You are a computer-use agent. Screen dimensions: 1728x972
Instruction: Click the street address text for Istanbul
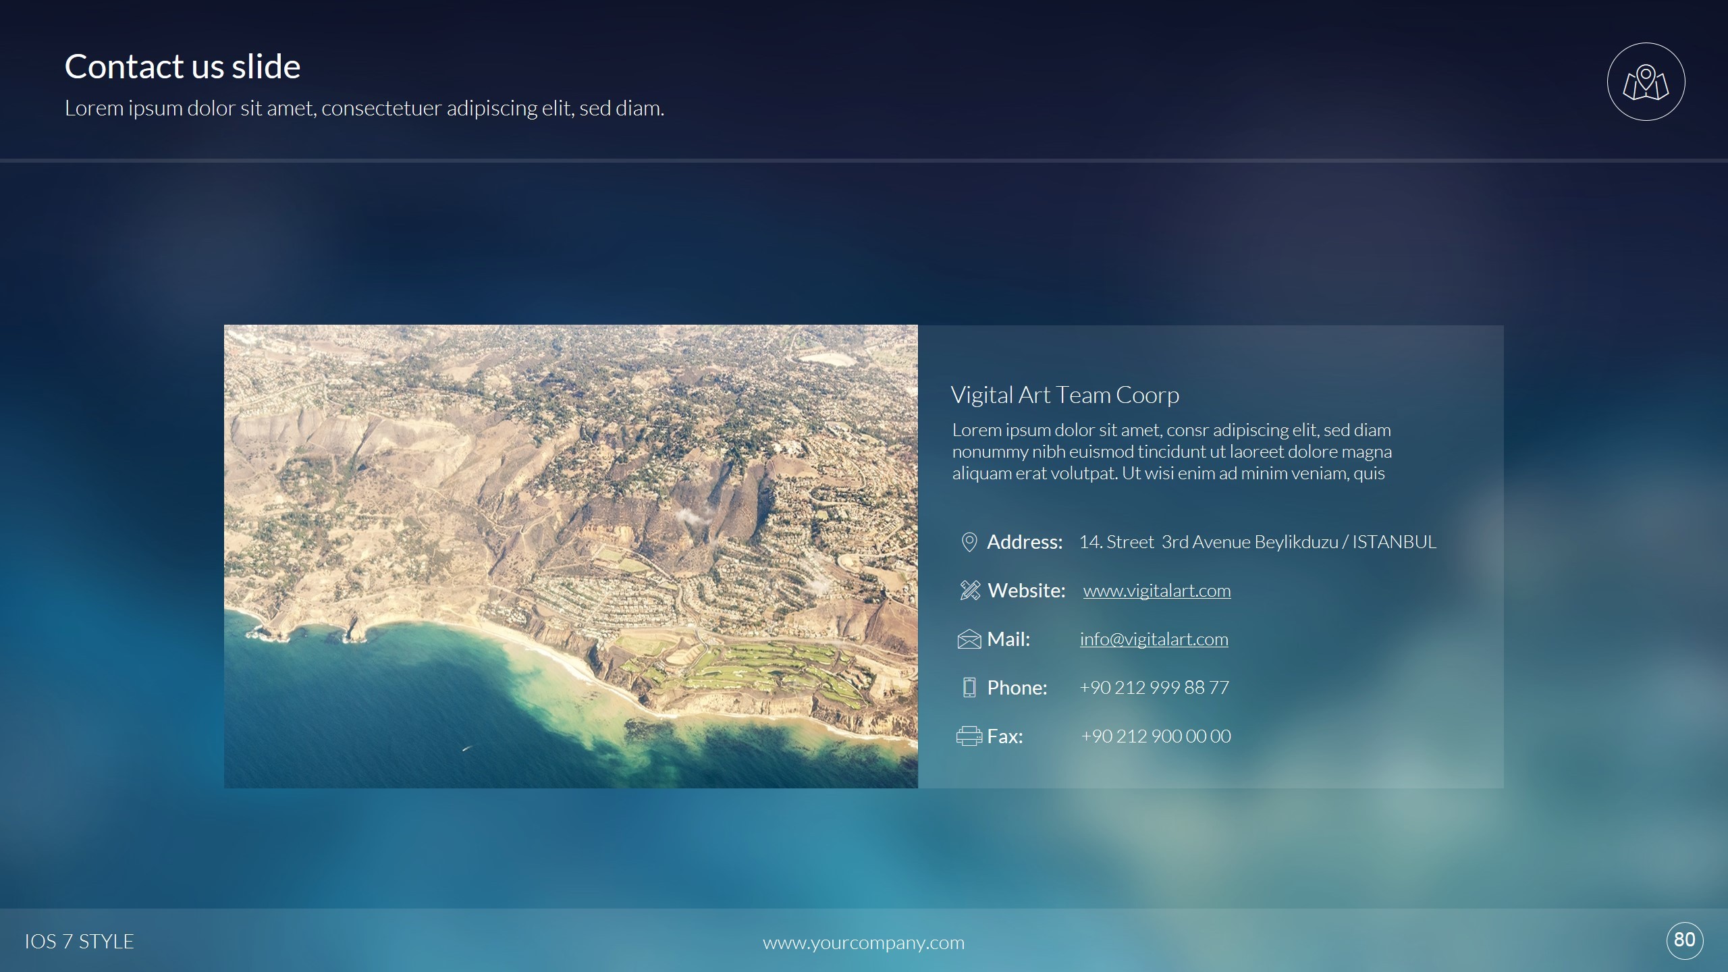click(1257, 542)
